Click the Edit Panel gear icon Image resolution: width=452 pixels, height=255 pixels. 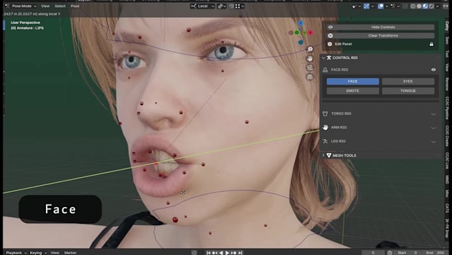click(x=330, y=44)
